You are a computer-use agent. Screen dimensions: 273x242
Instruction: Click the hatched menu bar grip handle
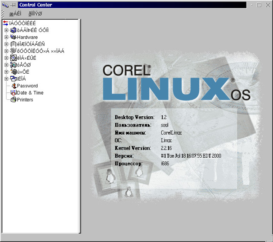click(x=3, y=14)
